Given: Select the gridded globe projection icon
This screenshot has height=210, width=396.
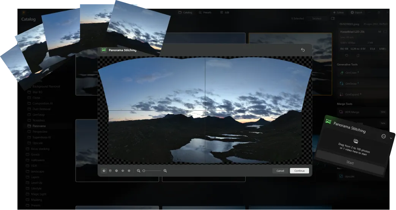Looking at the screenshot, I should (x=117, y=171).
